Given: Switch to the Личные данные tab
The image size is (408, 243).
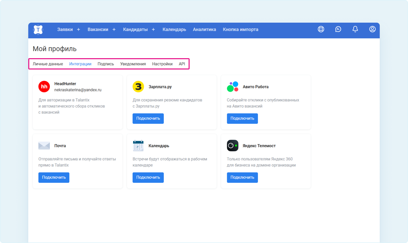Looking at the screenshot, I should click(48, 64).
